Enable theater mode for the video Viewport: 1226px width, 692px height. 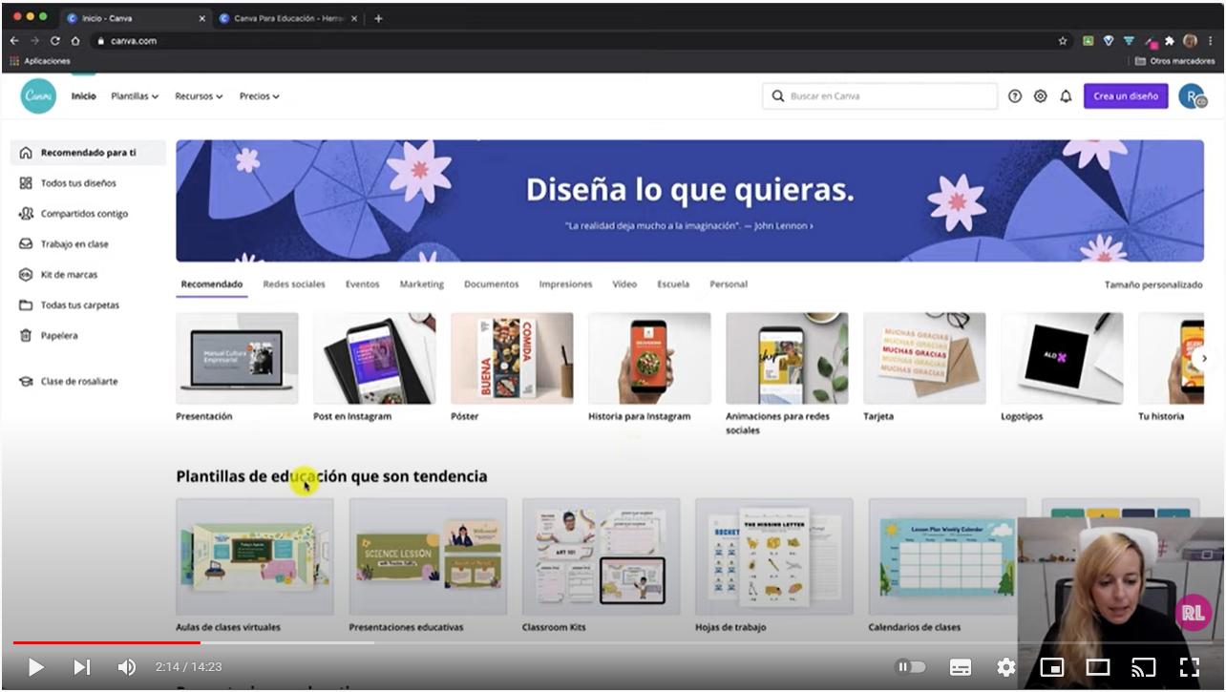point(1098,667)
